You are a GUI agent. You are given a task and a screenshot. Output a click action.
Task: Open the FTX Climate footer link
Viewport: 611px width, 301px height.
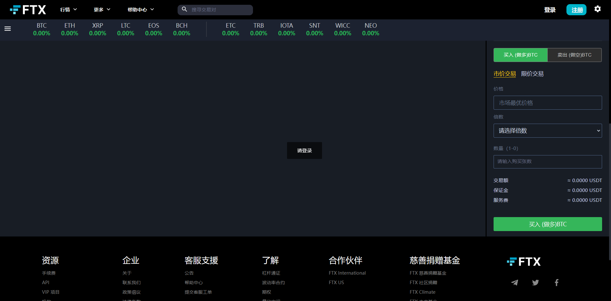(x=423, y=292)
